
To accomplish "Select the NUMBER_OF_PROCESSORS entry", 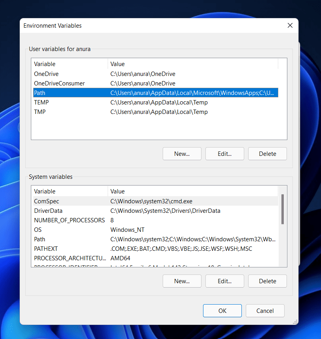I will coord(70,220).
